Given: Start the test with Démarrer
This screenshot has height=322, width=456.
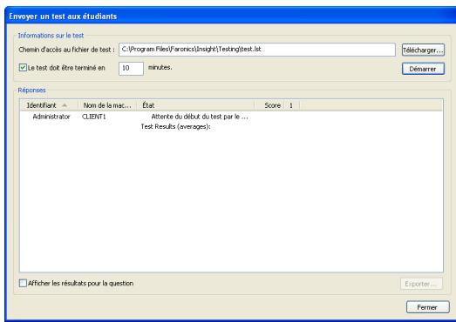Looking at the screenshot, I should point(423,69).
